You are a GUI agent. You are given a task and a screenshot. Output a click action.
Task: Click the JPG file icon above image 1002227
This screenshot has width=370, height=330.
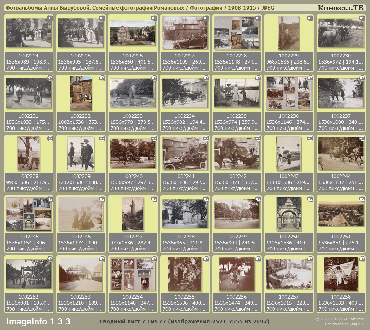(x=206, y=17)
